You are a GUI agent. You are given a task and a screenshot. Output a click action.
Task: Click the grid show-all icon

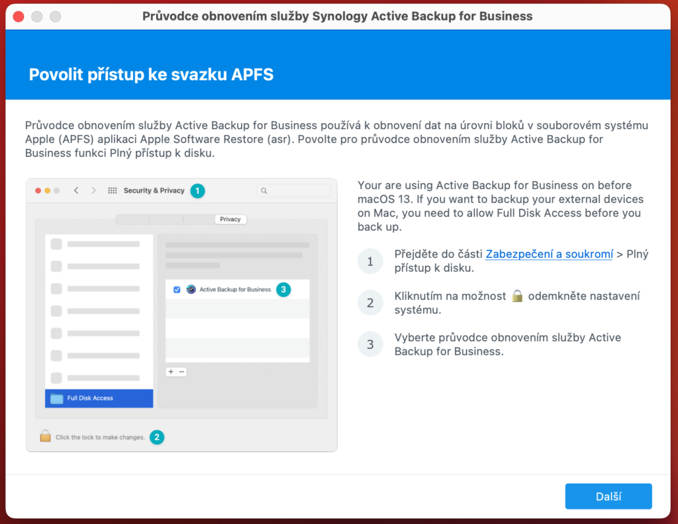pyautogui.click(x=113, y=191)
